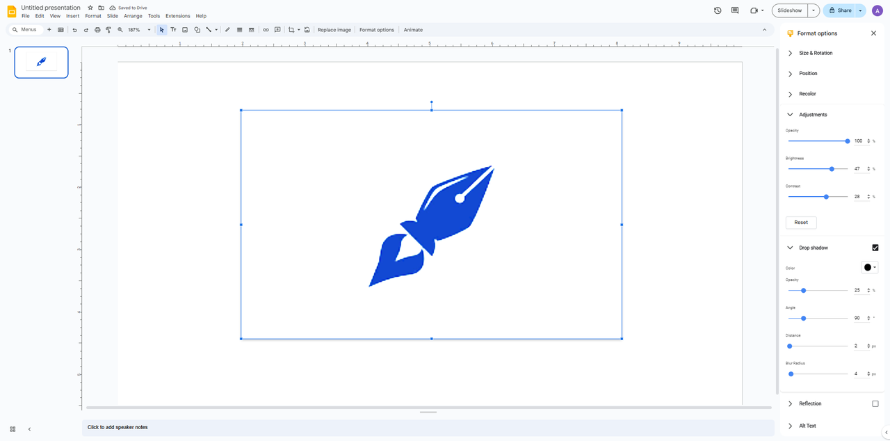890x441 pixels.
Task: Click the video call camera icon
Action: (754, 10)
